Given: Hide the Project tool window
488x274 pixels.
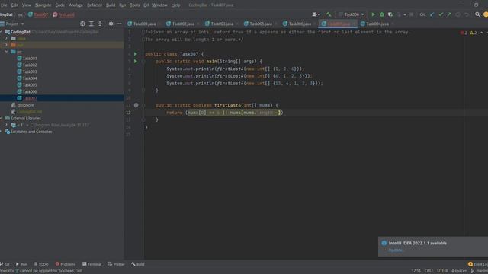Looking at the screenshot, I should (119, 24).
